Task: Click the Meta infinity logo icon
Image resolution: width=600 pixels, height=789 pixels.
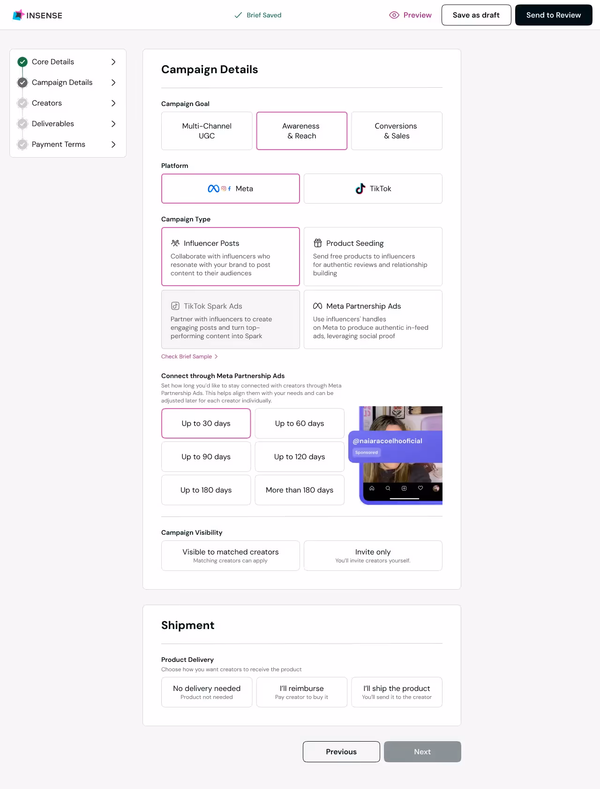Action: pos(213,189)
